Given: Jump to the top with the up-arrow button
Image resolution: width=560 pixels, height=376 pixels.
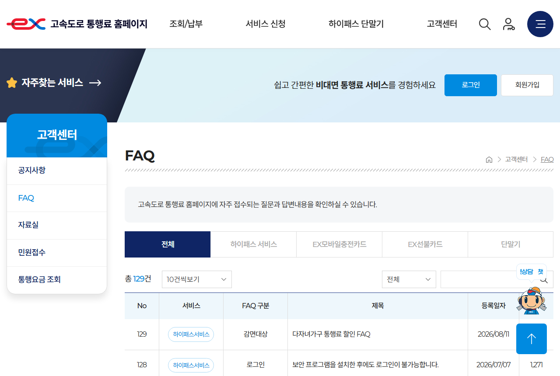Looking at the screenshot, I should coord(532,339).
